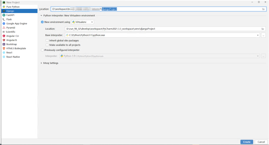The width and height of the screenshot is (269, 145).
Task: Click the Scientific project icon
Action: click(4, 32)
